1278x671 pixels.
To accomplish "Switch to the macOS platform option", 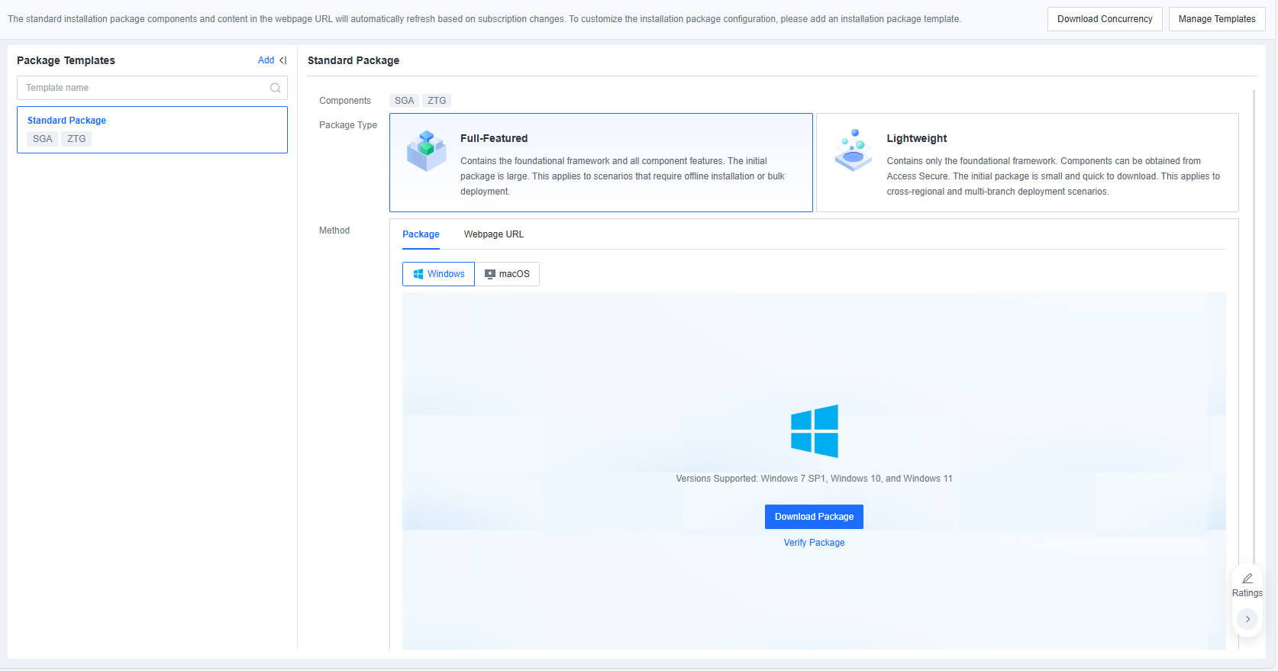I will click(507, 274).
